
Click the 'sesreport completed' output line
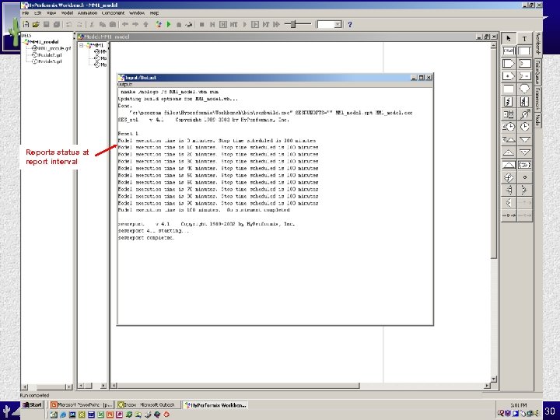pyautogui.click(x=146, y=238)
